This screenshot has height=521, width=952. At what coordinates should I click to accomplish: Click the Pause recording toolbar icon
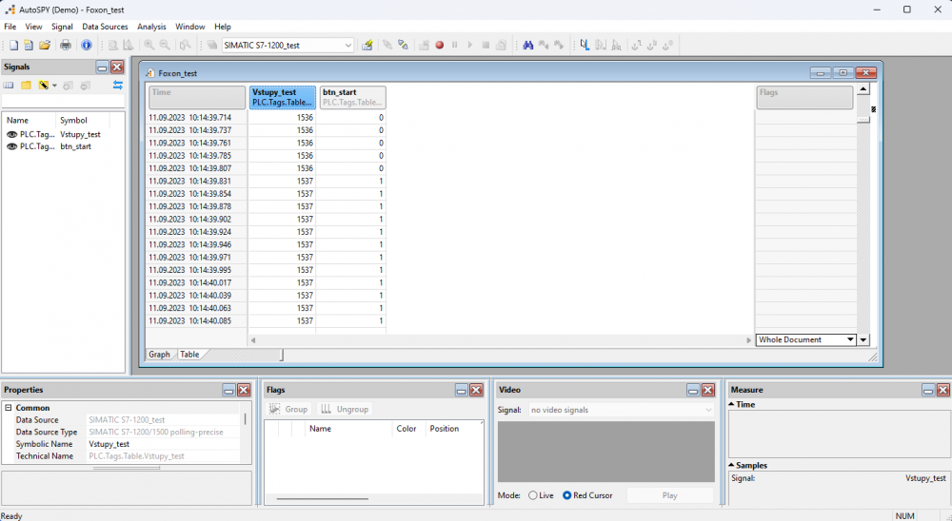(455, 45)
